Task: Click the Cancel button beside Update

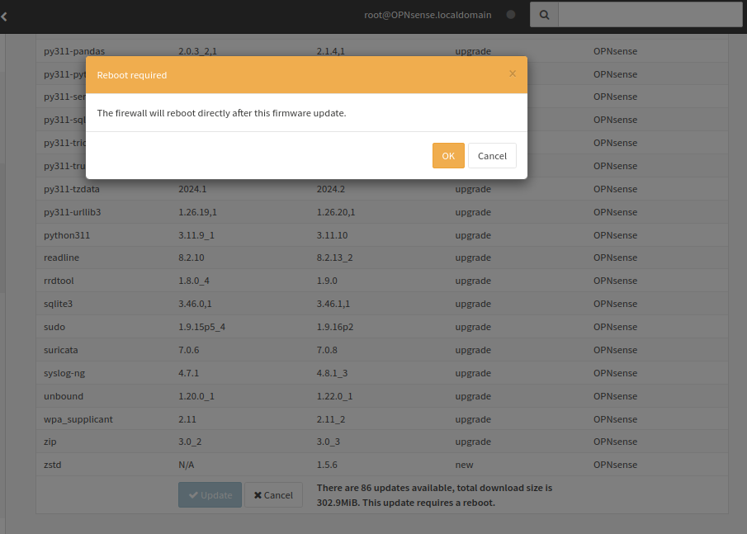Action: click(x=273, y=495)
